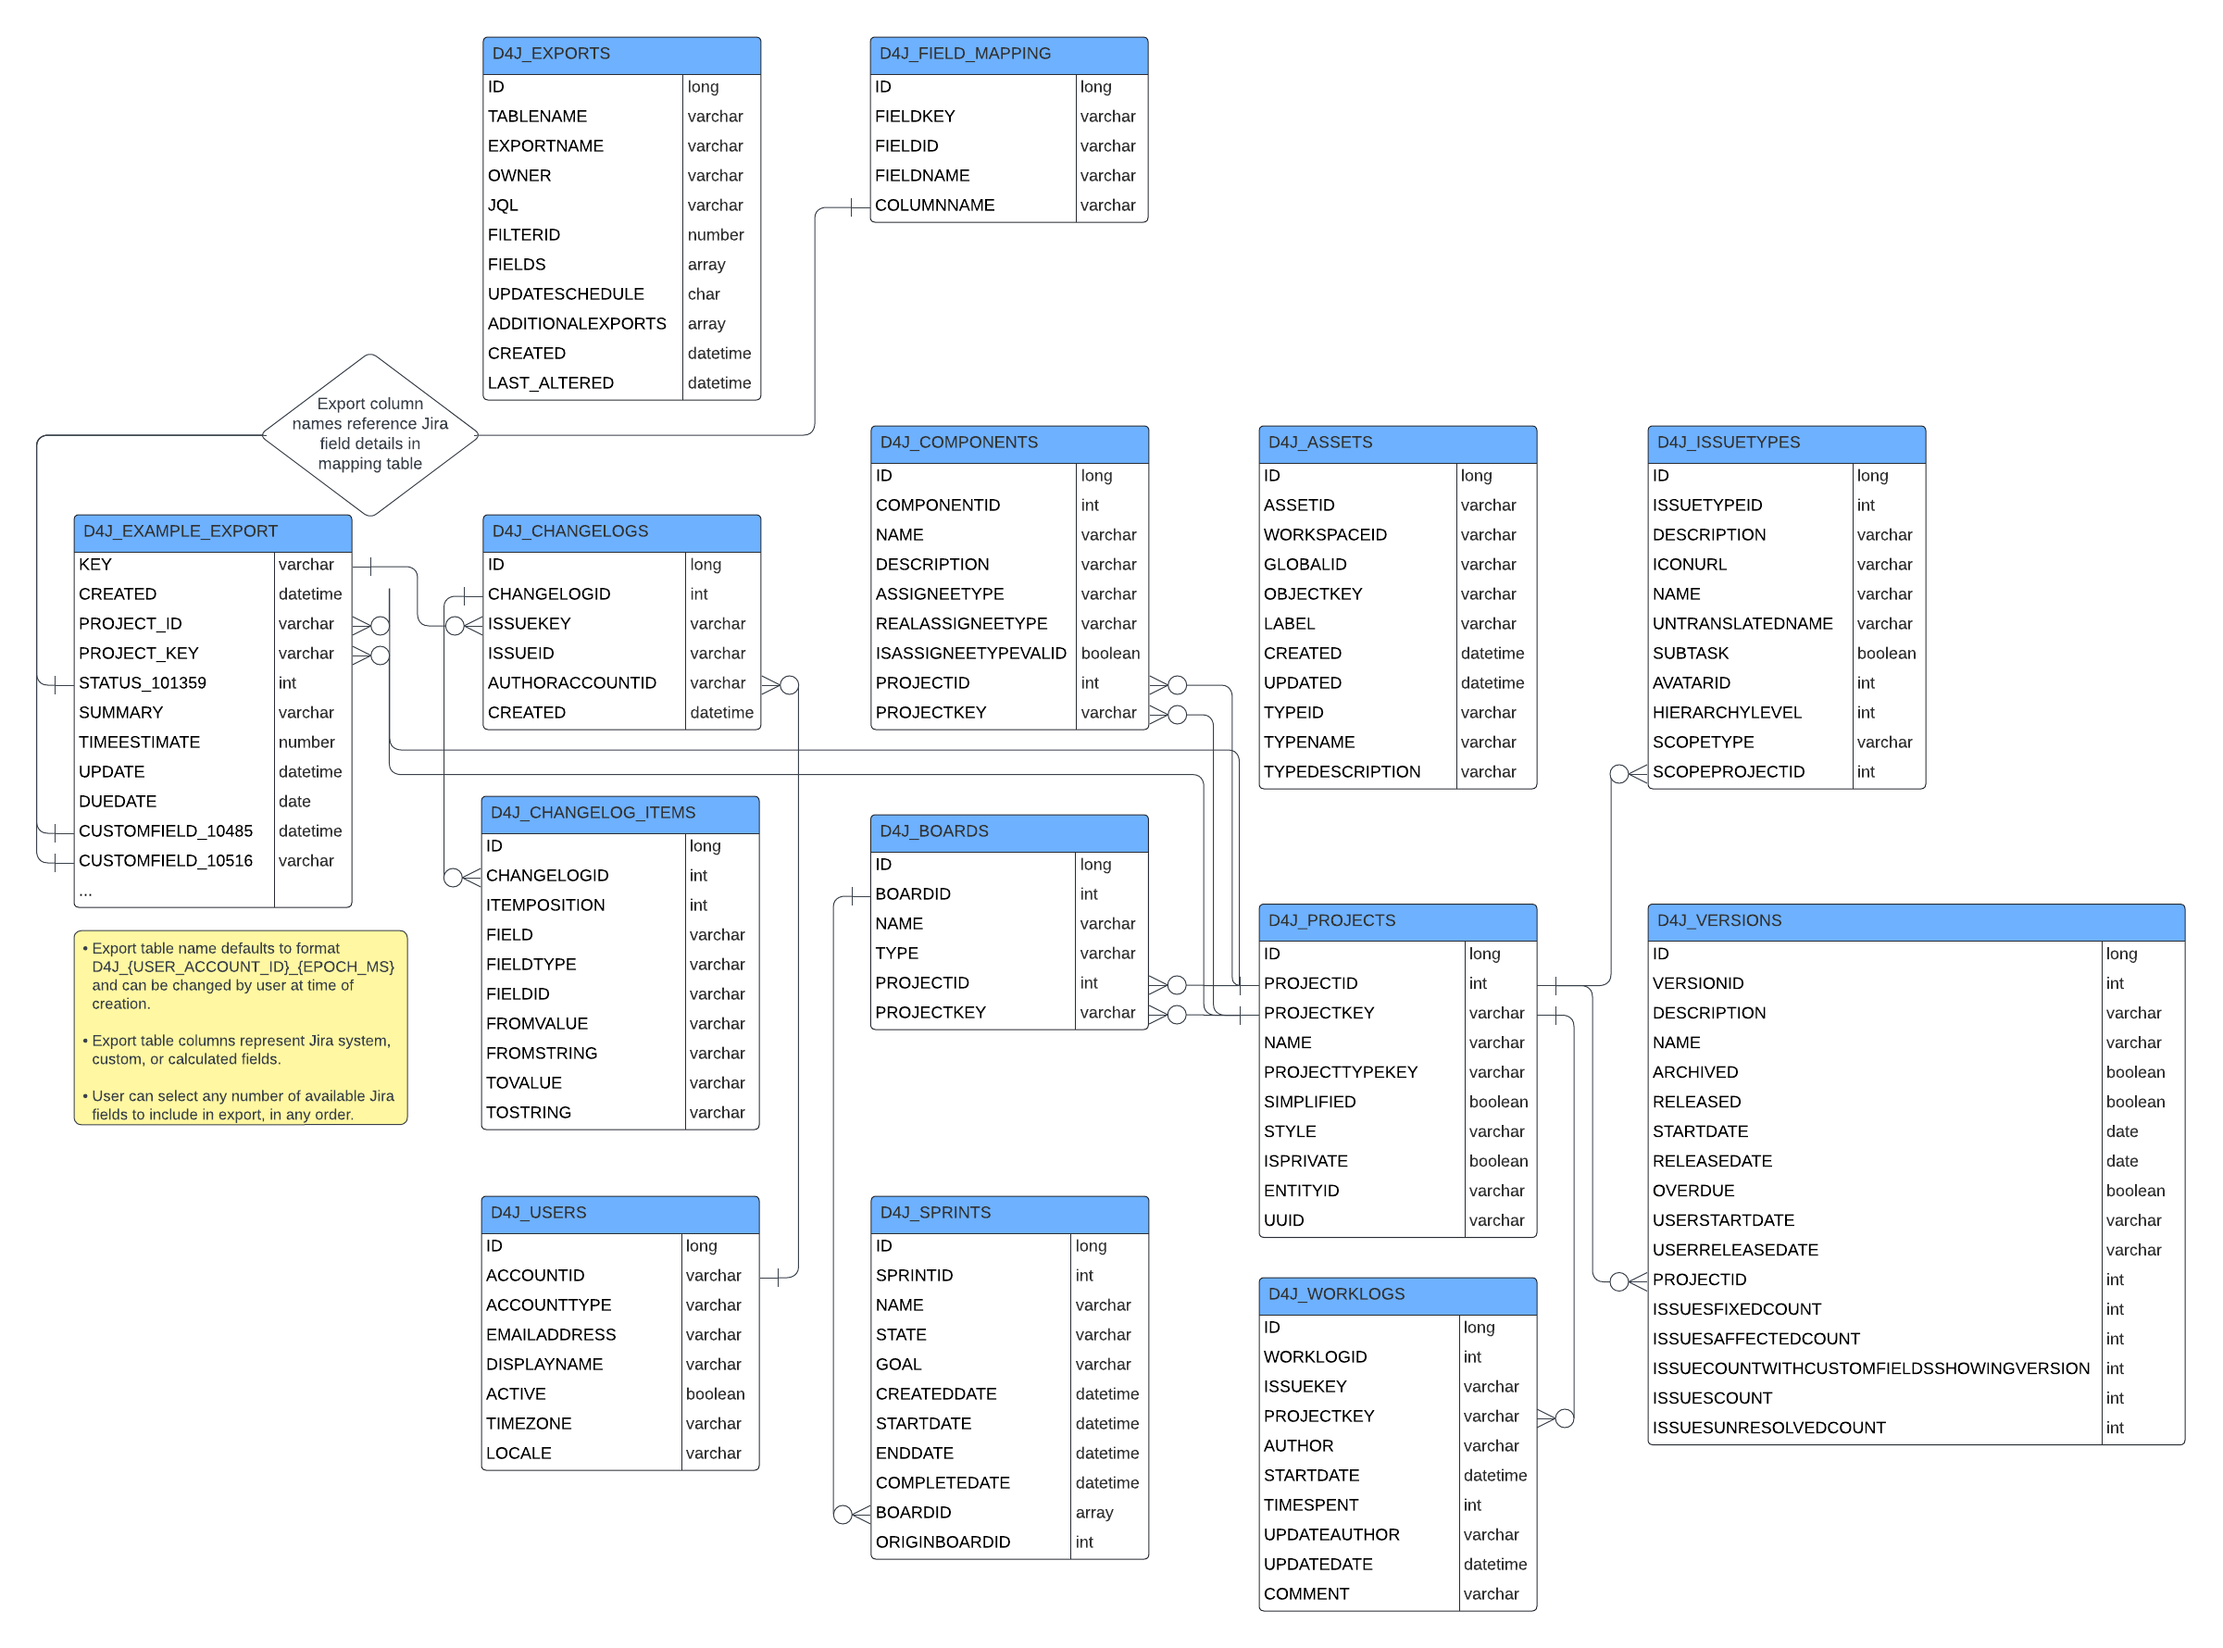Select the D4J_PROJECTS table header
Screen dimensions: 2223x1648
1397,921
